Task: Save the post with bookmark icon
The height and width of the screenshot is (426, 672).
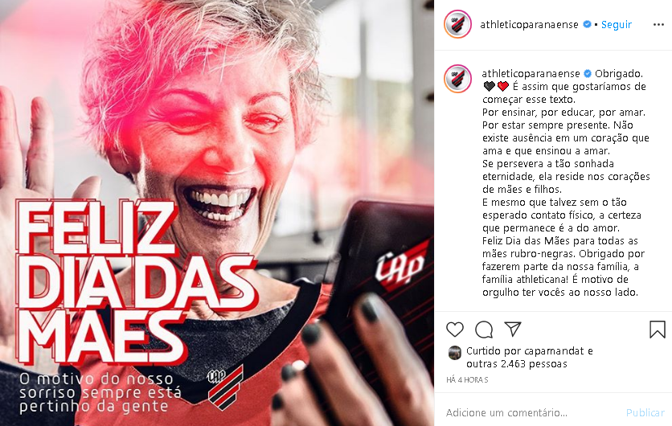Action: pyautogui.click(x=657, y=330)
